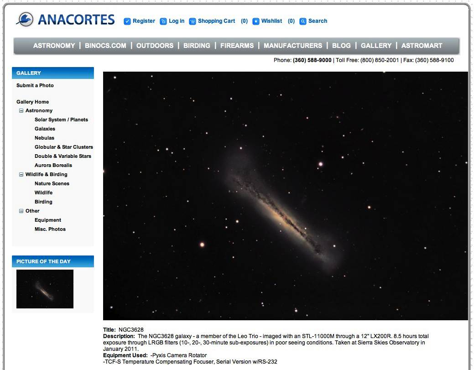The height and width of the screenshot is (370, 474).
Task: Open the Picture of the Day thumbnail
Action: pos(44,289)
